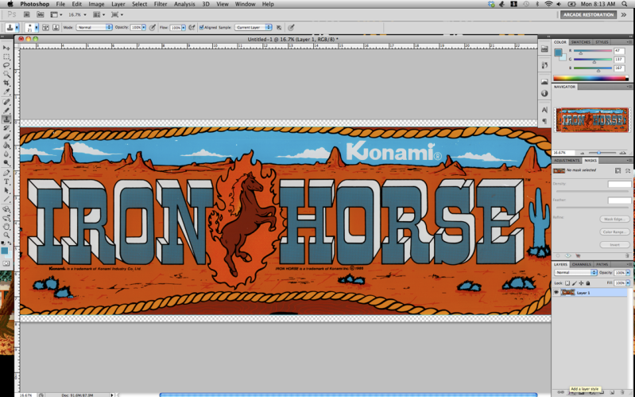Click the Invert button in Masks panel
635x397 pixels.
[x=614, y=245]
